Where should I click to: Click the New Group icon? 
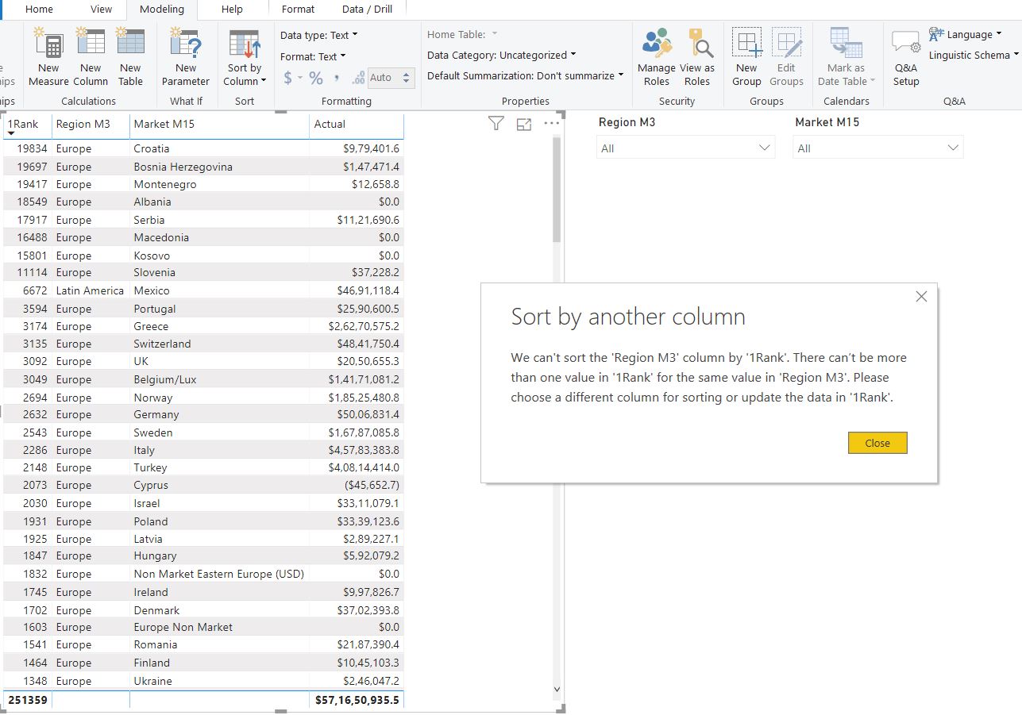point(746,44)
